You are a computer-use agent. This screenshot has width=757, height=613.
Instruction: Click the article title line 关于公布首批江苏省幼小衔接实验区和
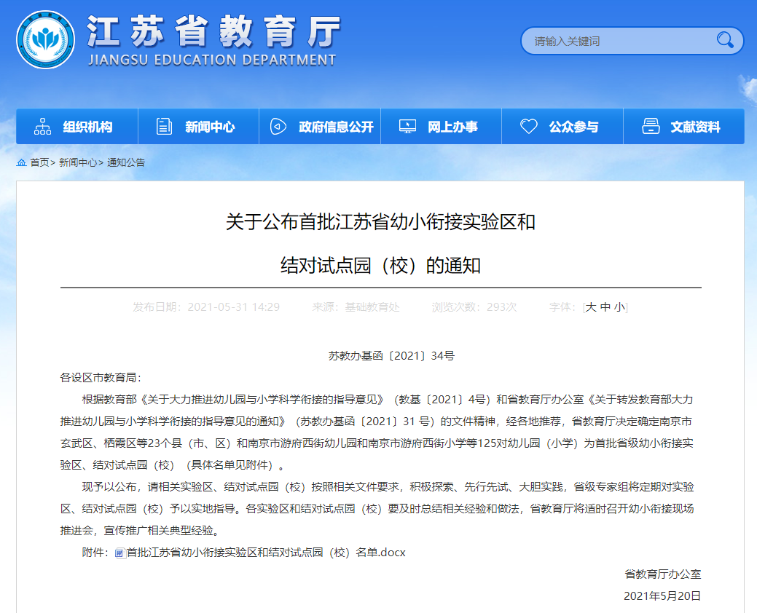(380, 222)
